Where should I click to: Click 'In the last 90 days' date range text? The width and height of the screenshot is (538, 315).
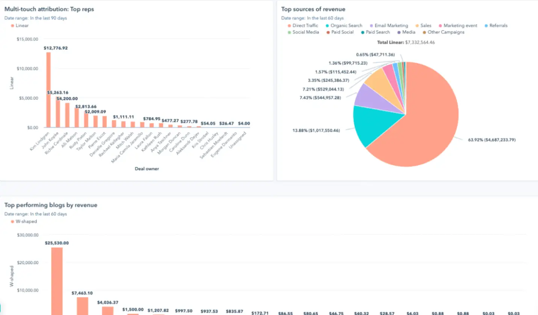tap(48, 18)
